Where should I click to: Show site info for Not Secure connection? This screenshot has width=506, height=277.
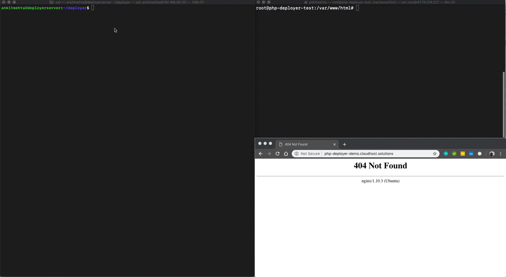click(297, 154)
